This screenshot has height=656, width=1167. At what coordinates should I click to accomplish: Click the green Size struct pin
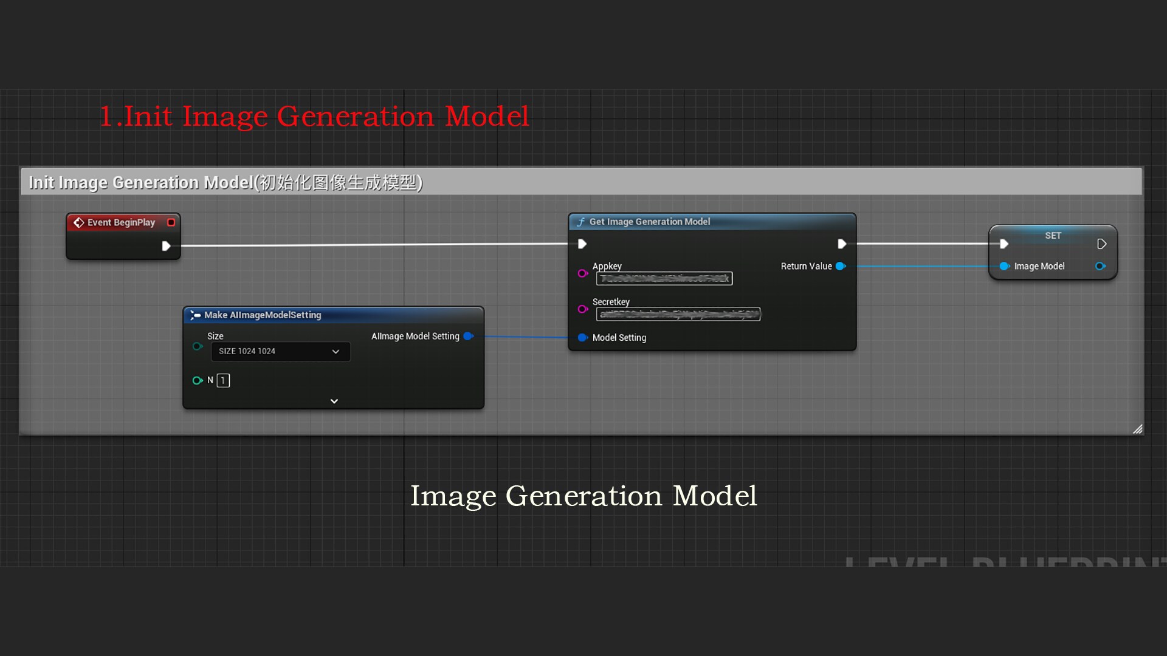click(198, 346)
